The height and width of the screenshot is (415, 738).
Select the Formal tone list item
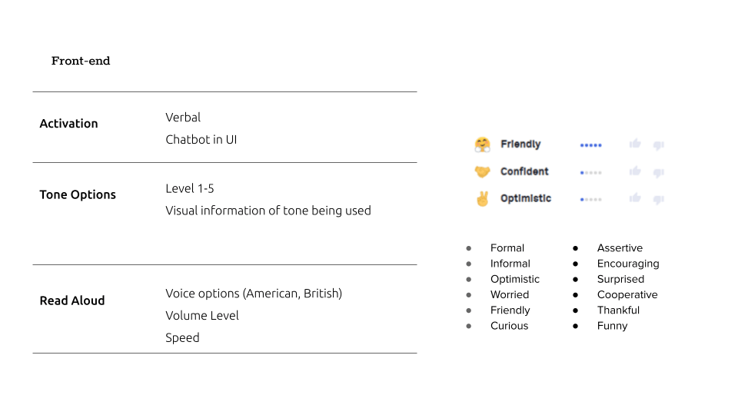click(x=507, y=248)
